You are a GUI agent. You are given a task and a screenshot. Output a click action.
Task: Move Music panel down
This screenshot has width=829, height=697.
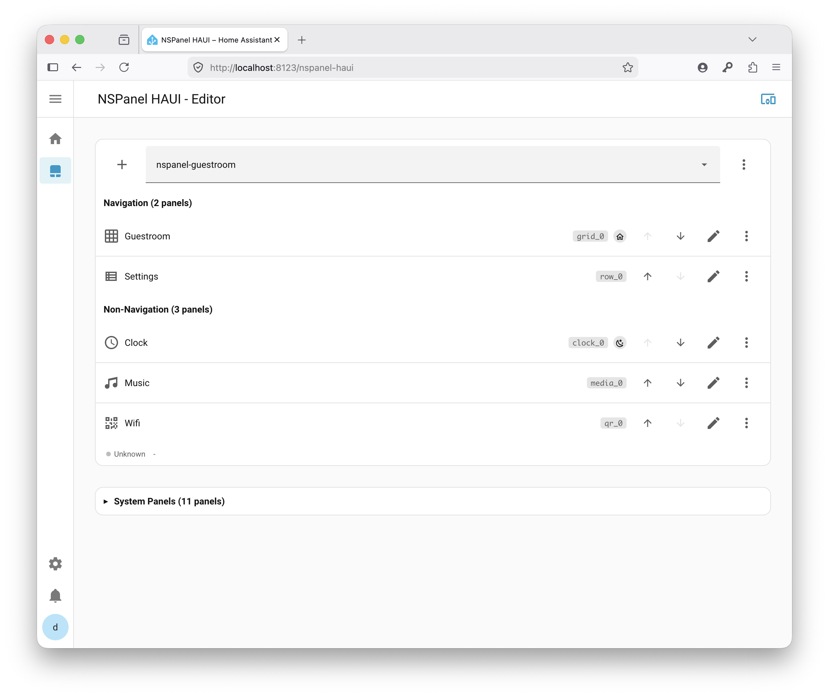(x=680, y=383)
